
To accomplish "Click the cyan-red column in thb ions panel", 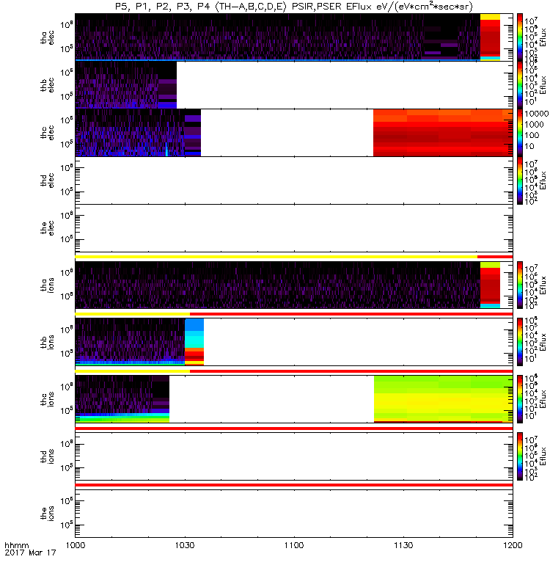I will click(194, 342).
